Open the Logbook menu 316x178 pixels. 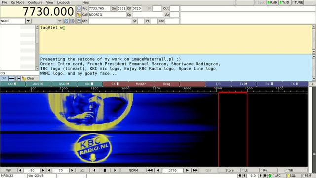pyautogui.click(x=64, y=2)
